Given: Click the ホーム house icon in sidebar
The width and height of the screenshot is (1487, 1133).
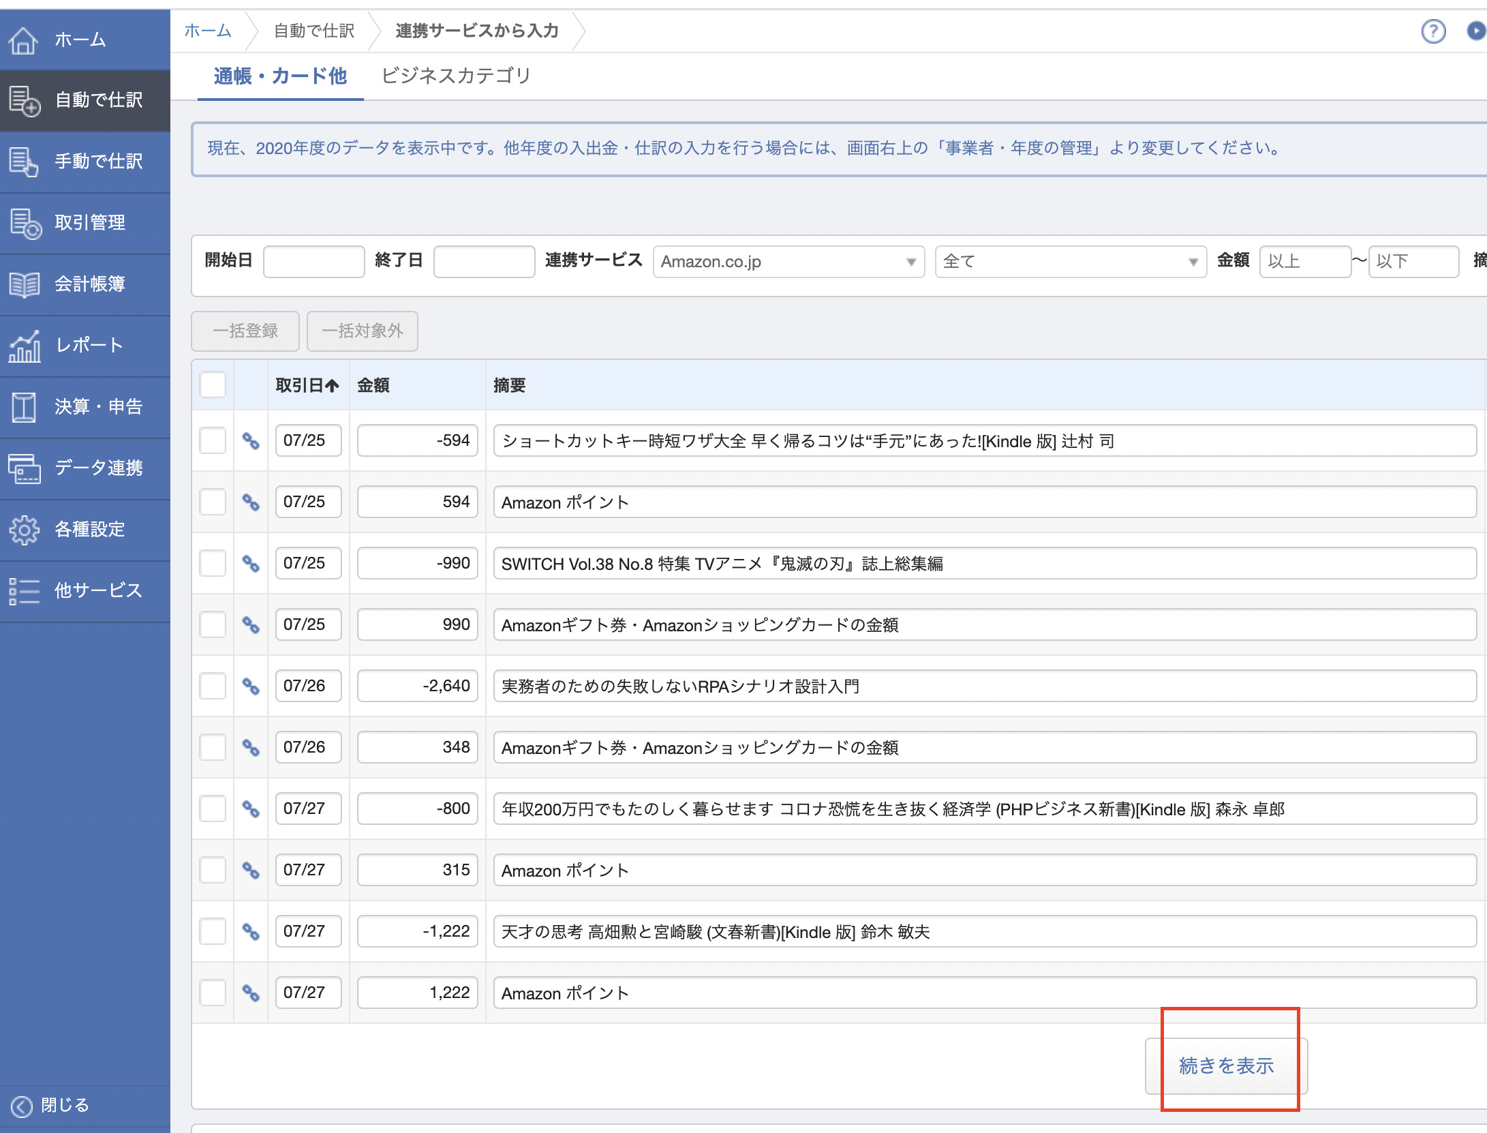Looking at the screenshot, I should coord(23,40).
